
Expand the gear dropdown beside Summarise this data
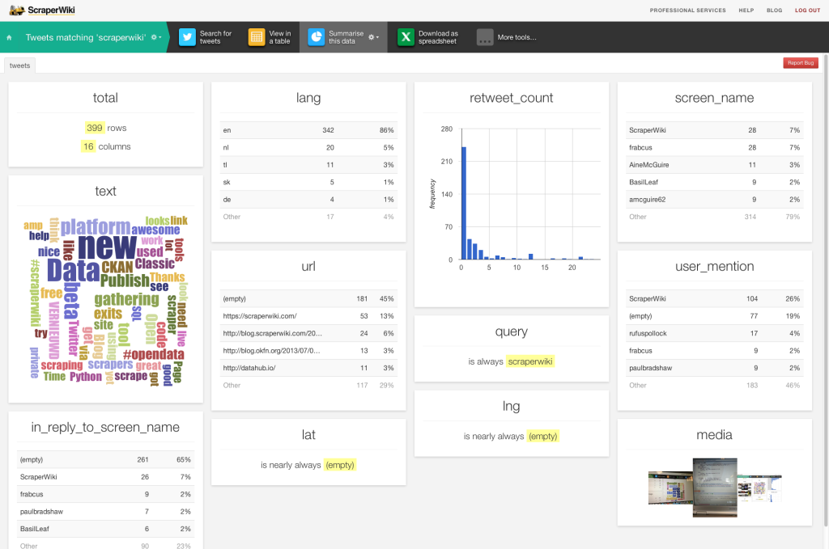[373, 37]
